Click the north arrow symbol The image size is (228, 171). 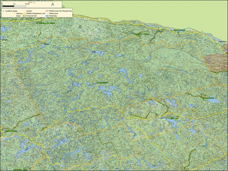(53, 4)
